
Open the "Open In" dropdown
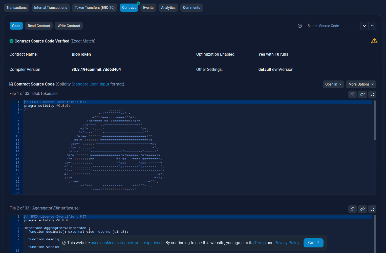click(x=333, y=84)
